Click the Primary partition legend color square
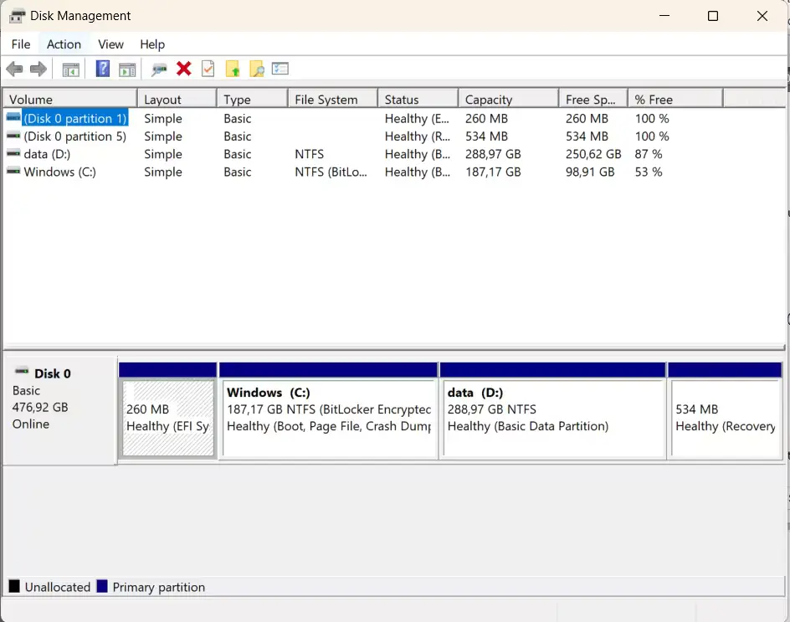Viewport: 790px width, 622px height. pyautogui.click(x=102, y=586)
